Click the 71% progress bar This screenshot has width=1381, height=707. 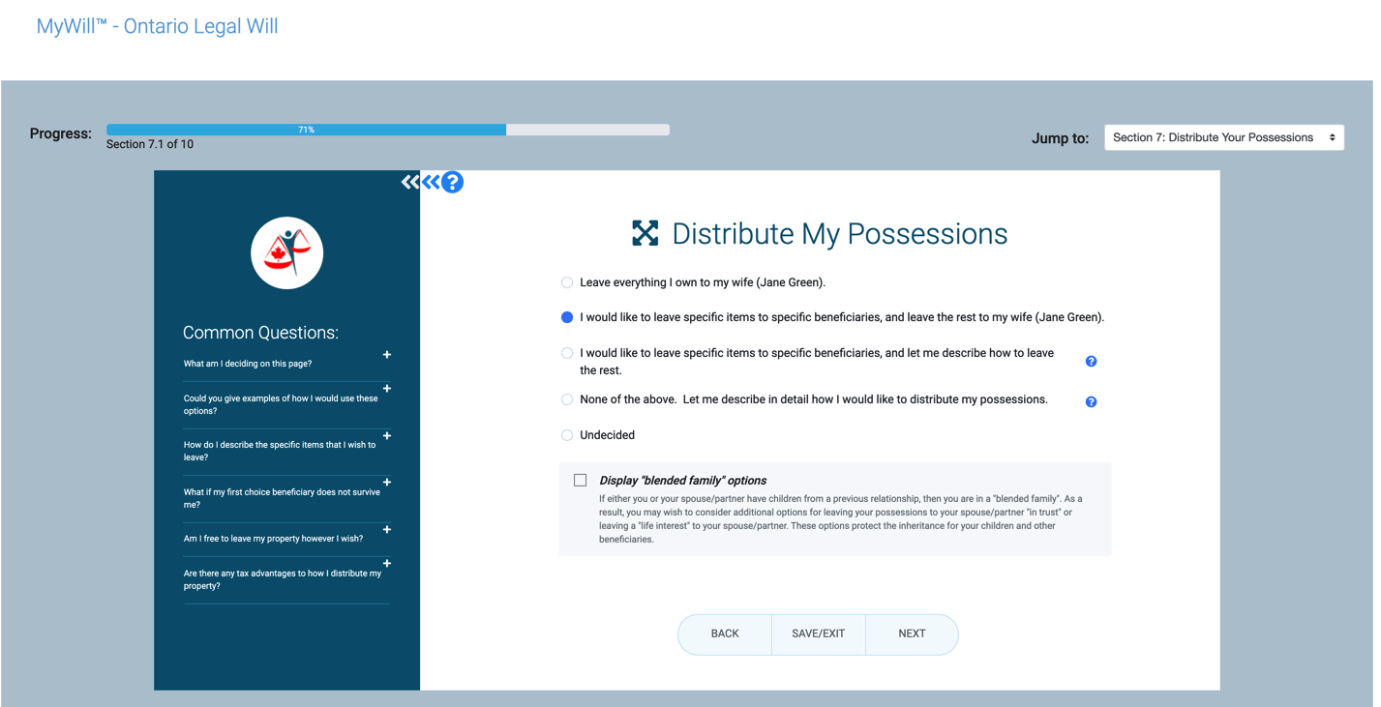(x=387, y=130)
